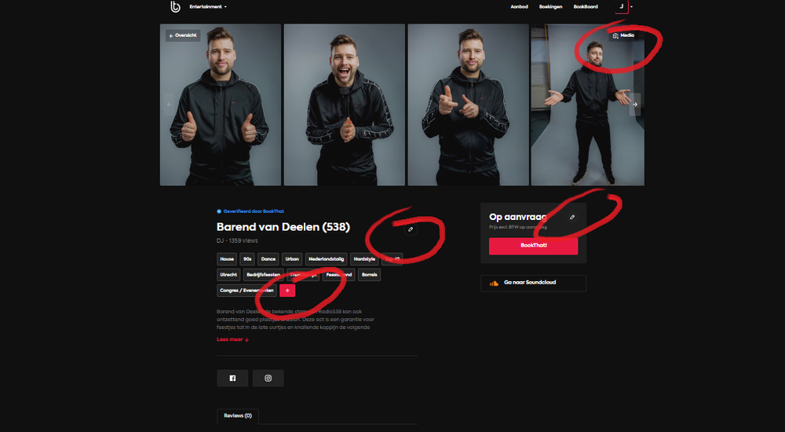Viewport: 785px width, 432px height.
Task: Open the laughing portrait photo
Action: coord(345,104)
